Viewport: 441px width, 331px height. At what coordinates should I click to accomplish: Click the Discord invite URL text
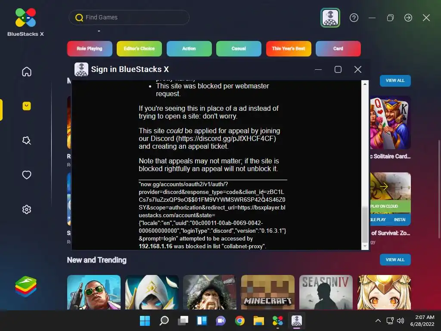click(226, 138)
